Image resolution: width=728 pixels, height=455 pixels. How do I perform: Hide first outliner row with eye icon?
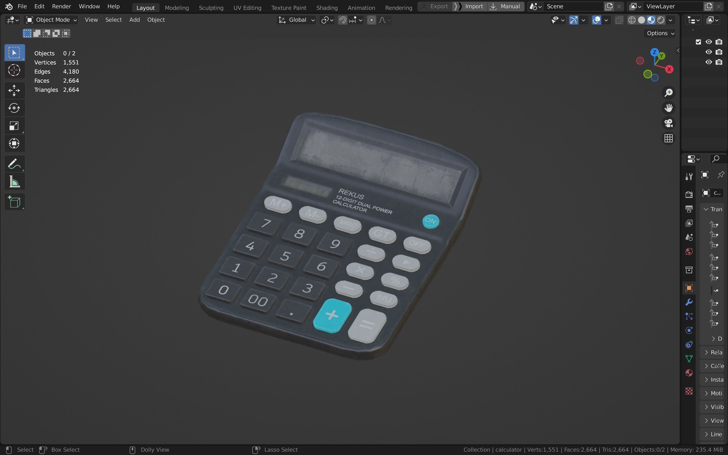point(709,42)
